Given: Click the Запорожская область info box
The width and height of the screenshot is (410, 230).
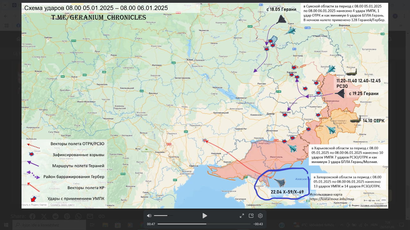Looking at the screenshot, I should click(x=348, y=181).
